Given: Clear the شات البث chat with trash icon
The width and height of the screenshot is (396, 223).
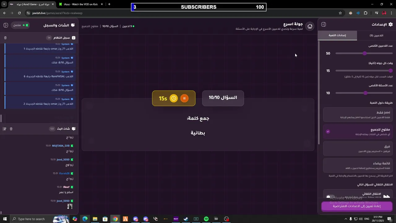Looking at the screenshot, I should click(x=11, y=129).
